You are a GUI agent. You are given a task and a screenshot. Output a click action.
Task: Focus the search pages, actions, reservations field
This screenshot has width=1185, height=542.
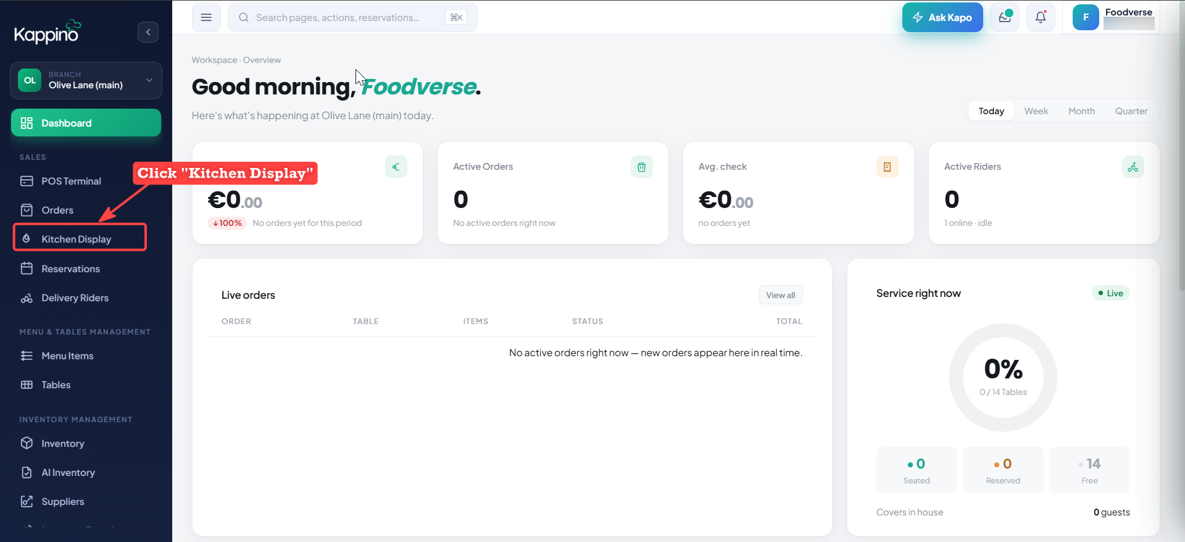point(352,17)
